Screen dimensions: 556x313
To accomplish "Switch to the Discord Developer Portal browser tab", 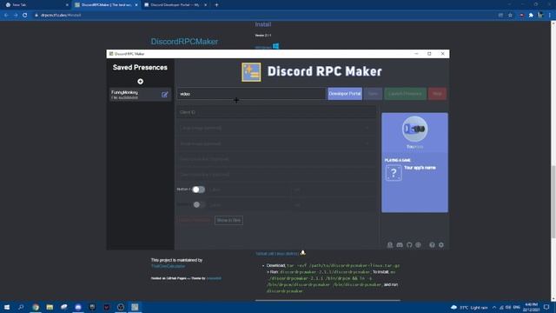I will click(175, 5).
